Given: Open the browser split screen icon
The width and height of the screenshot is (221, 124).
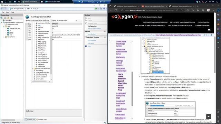Looking at the screenshot, I should point(188,10).
